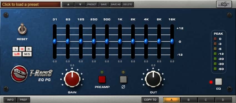Click the T-RackS dinosaur logo

click(19, 74)
